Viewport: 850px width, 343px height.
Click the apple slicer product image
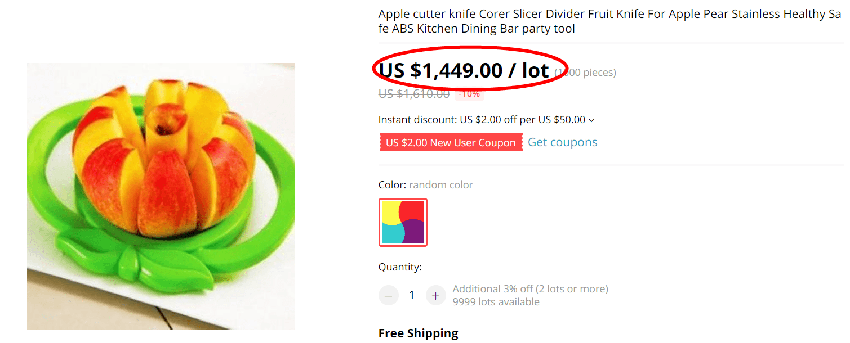tap(161, 196)
